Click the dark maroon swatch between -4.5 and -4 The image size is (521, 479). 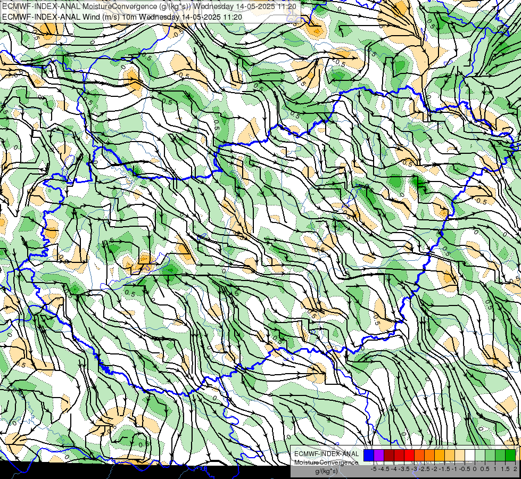point(389,456)
